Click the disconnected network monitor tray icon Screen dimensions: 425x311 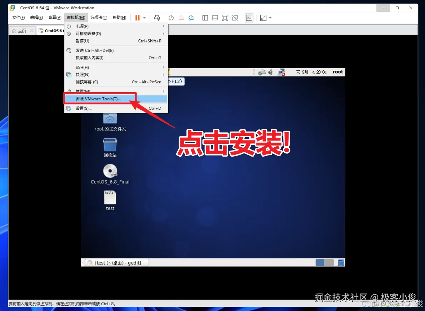[x=281, y=72]
